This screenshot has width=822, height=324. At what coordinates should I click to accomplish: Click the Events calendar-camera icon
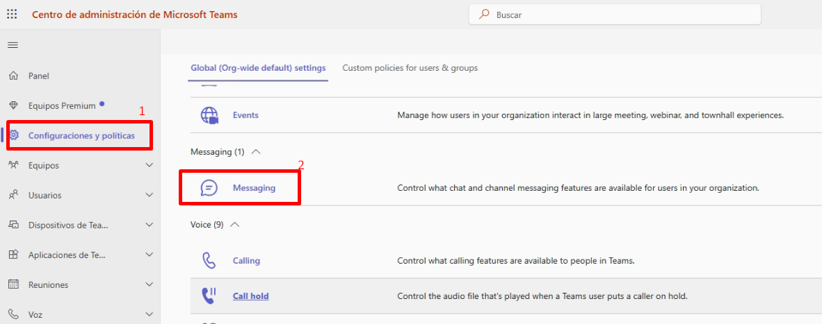point(209,115)
